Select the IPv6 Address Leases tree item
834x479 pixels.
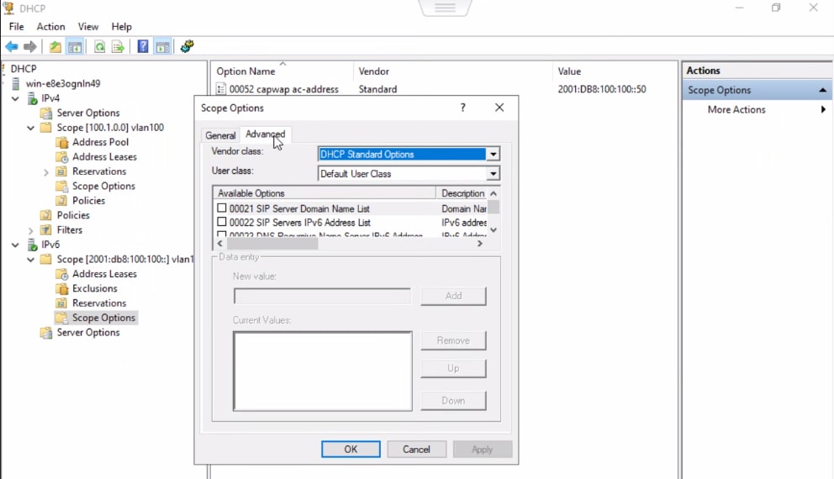pos(105,274)
